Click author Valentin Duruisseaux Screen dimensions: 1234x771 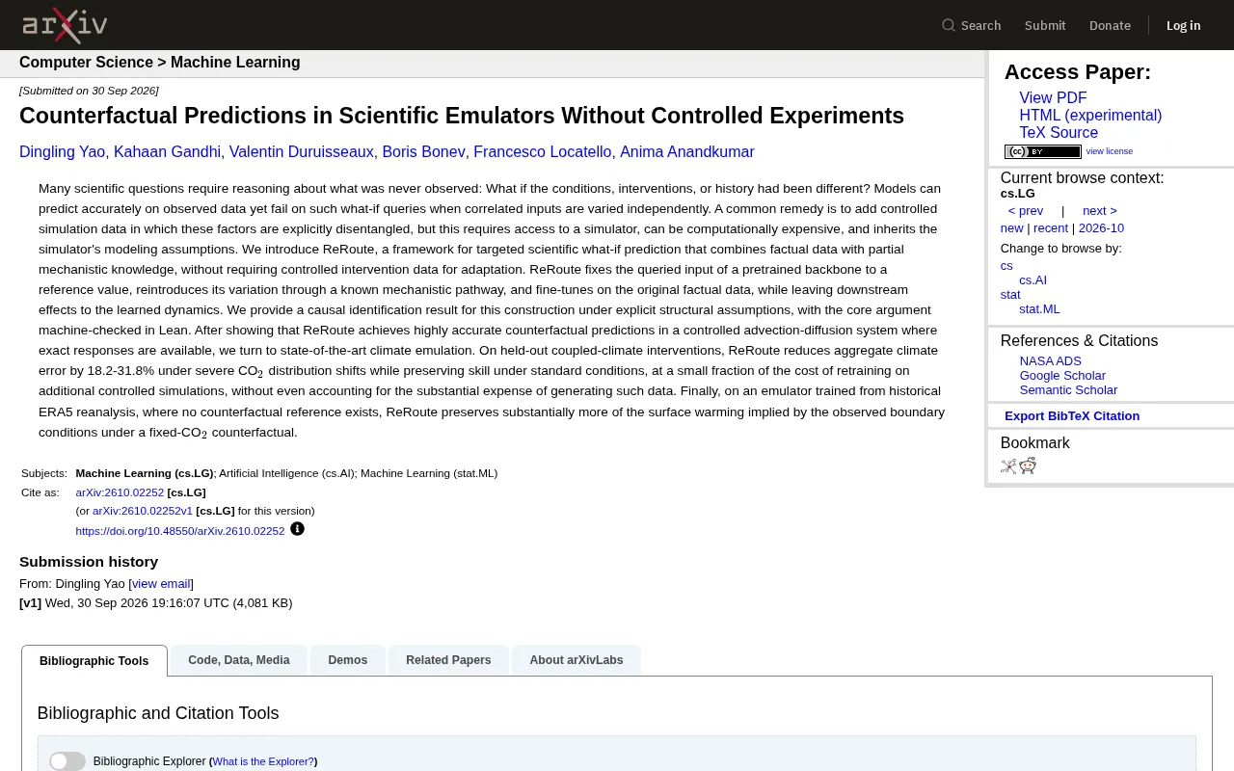click(x=302, y=152)
